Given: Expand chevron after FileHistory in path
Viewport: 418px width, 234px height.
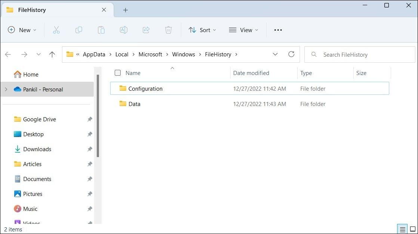Looking at the screenshot, I should pyautogui.click(x=236, y=54).
